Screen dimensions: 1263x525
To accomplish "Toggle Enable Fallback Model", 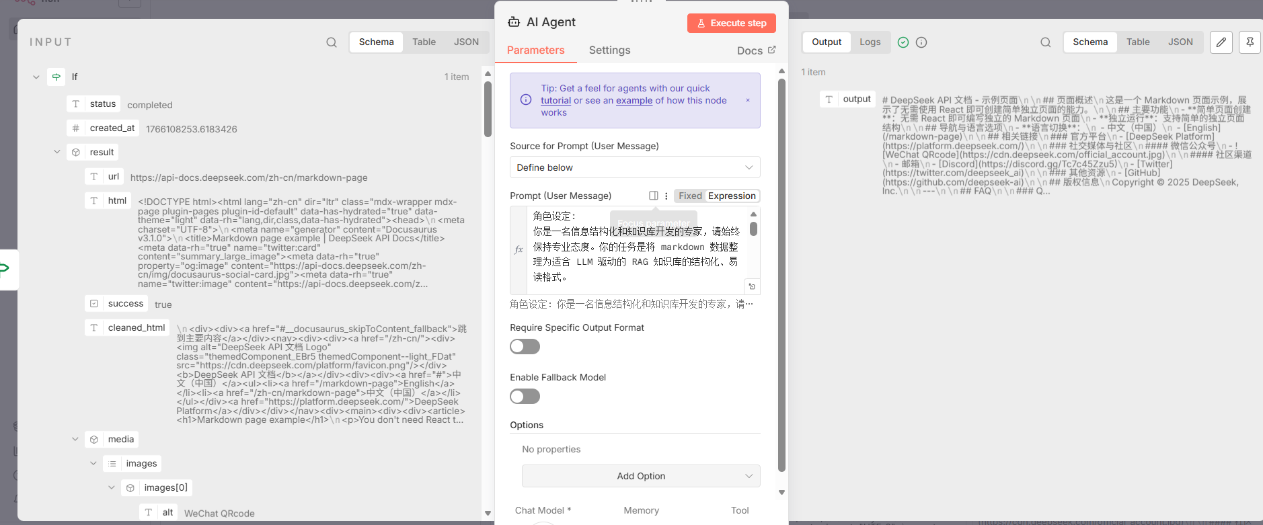I will pyautogui.click(x=525, y=396).
